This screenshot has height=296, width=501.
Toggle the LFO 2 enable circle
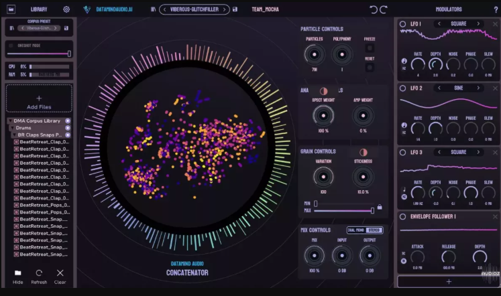402,88
